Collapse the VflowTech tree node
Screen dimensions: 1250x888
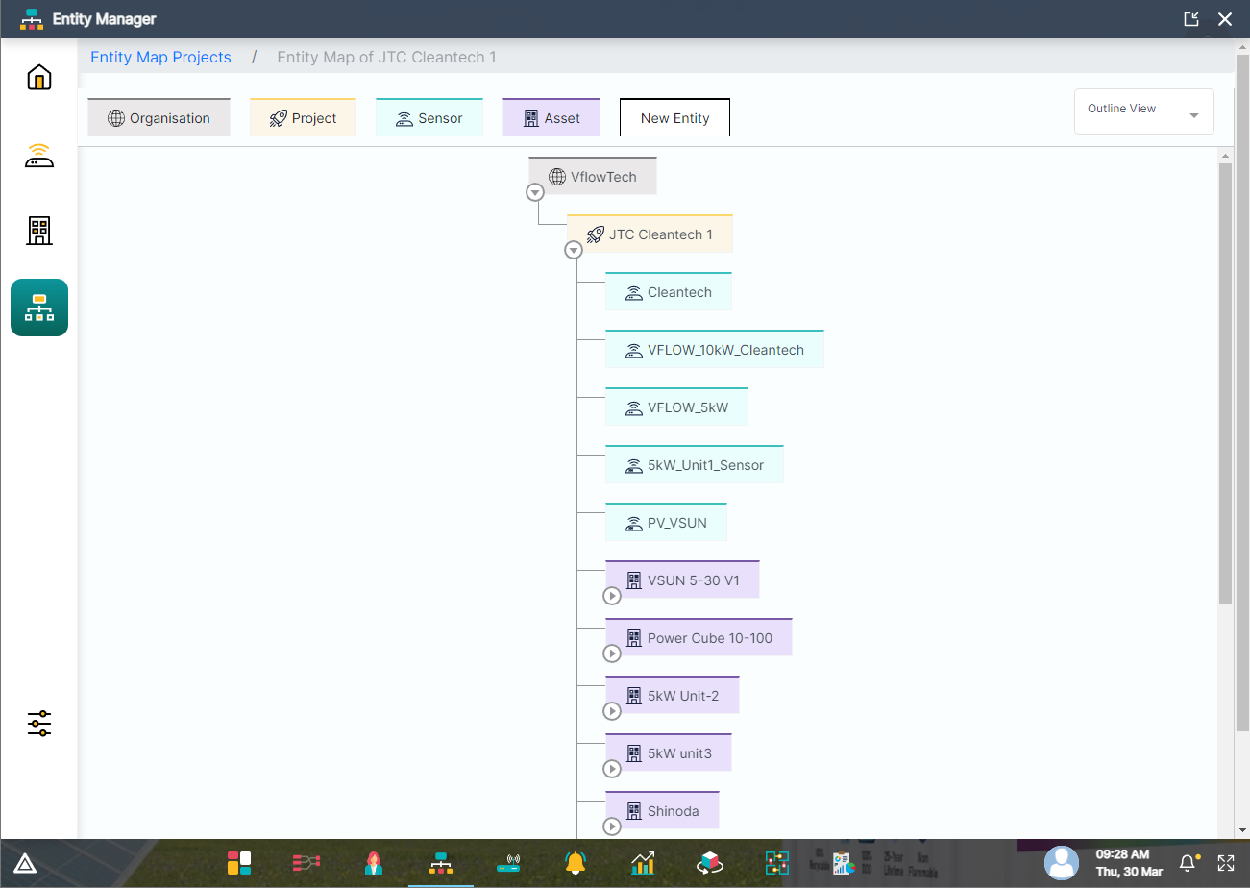coord(535,192)
